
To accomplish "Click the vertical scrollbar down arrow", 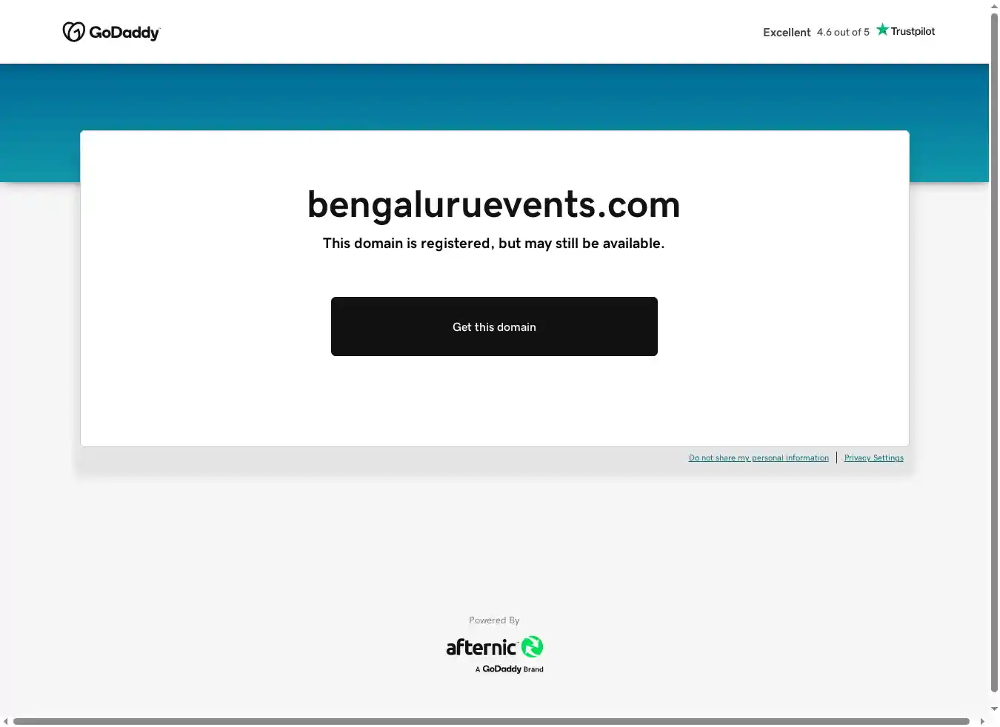I will 994,708.
